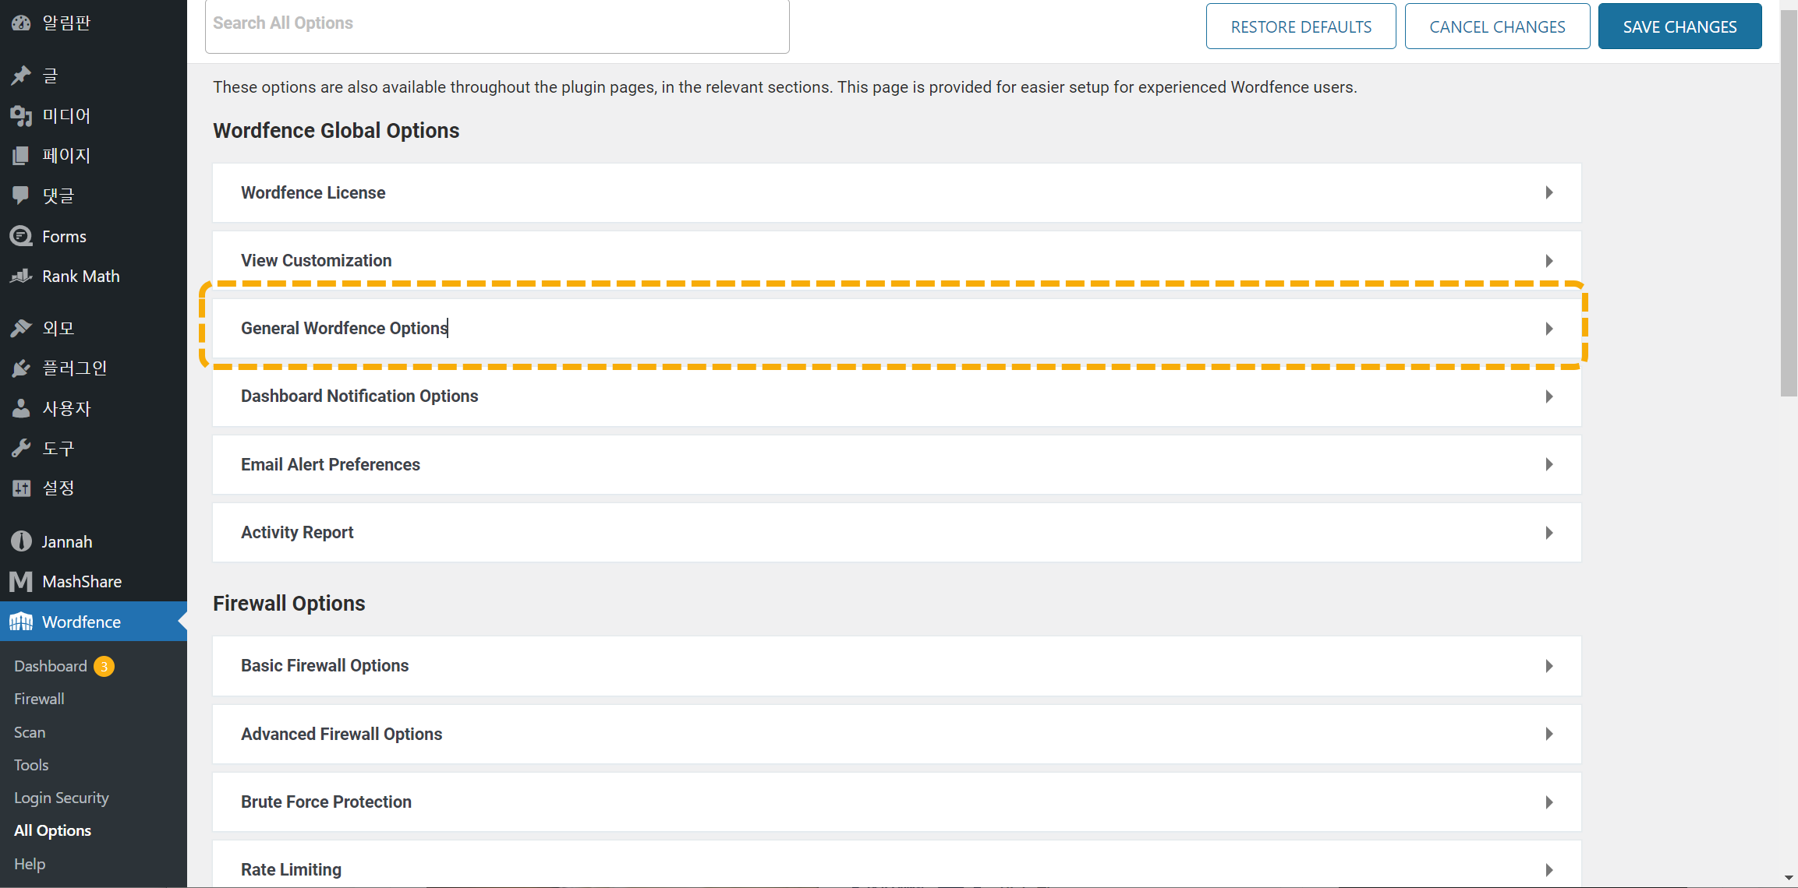1798x888 pixels.
Task: Expand Email Alert Preferences arrow
Action: [1548, 464]
